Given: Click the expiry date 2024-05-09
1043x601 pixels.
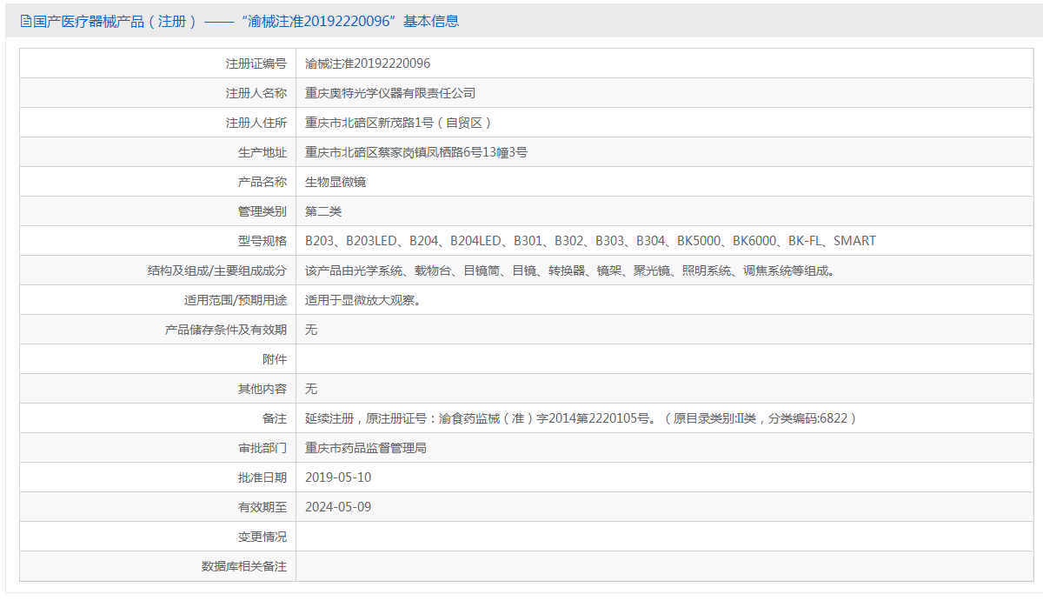Looking at the screenshot, I should pyautogui.click(x=338, y=507).
